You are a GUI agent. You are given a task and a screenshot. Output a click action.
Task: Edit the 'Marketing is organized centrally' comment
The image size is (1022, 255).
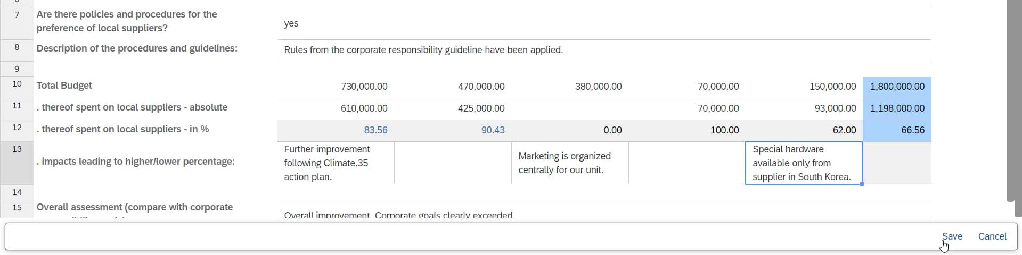pyautogui.click(x=570, y=163)
